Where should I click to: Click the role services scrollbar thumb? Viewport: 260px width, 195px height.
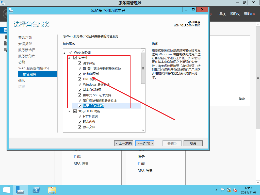[x=143, y=68]
